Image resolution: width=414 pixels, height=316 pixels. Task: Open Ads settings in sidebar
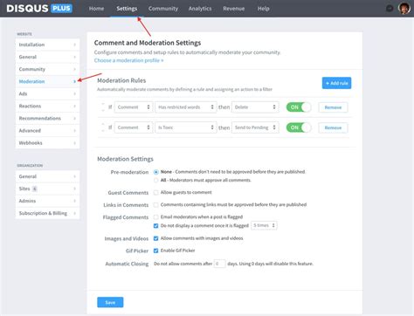[47, 93]
